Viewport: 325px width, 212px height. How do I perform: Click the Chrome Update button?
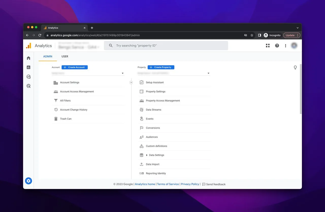292,35
